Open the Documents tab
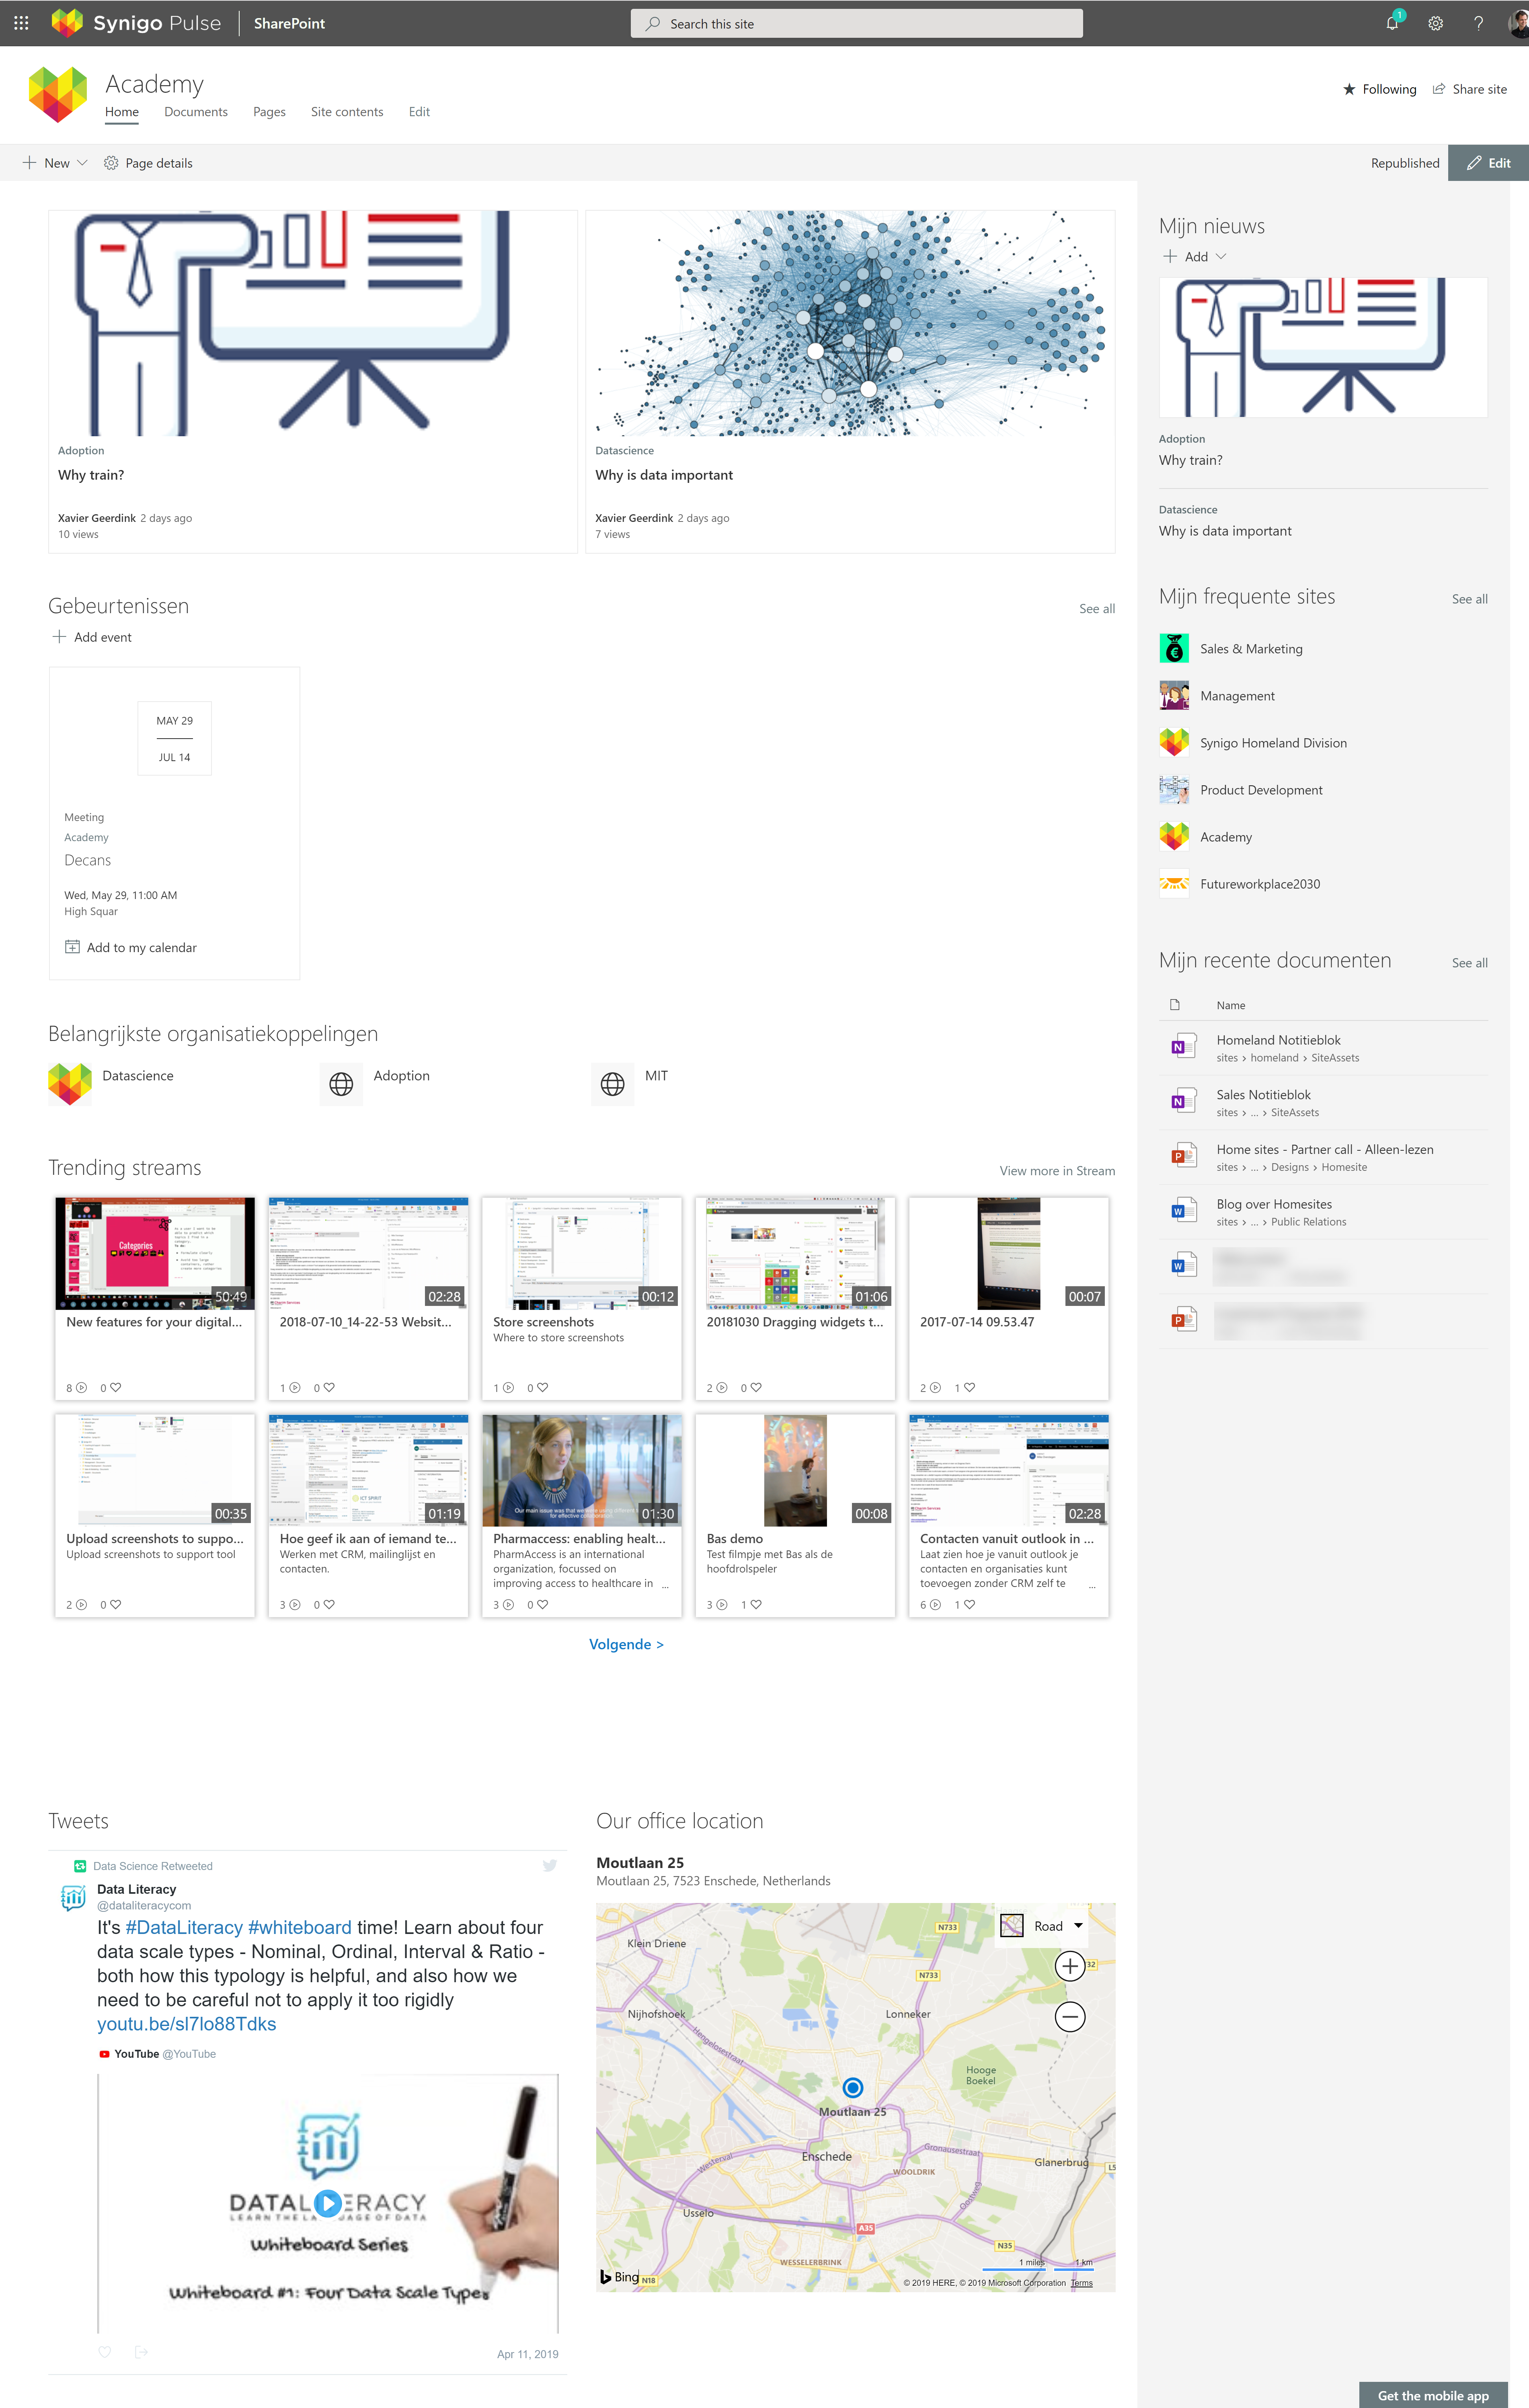Viewport: 1529px width, 2408px height. click(196, 112)
